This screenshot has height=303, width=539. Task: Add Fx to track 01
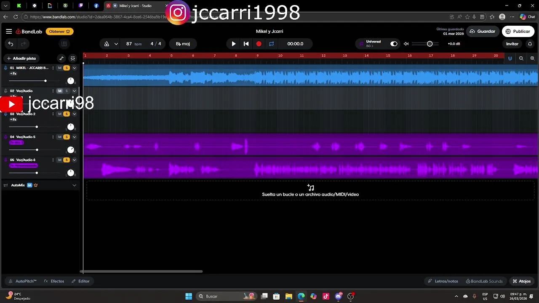13,74
